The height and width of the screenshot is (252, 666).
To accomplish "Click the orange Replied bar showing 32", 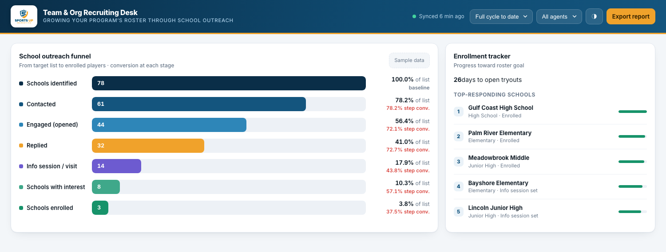I will tap(148, 146).
